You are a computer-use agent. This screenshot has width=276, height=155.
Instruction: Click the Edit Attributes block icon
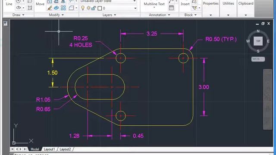click(x=194, y=8)
